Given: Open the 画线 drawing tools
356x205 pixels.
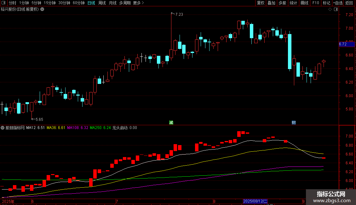Looking at the screenshot, I should click(x=304, y=3).
